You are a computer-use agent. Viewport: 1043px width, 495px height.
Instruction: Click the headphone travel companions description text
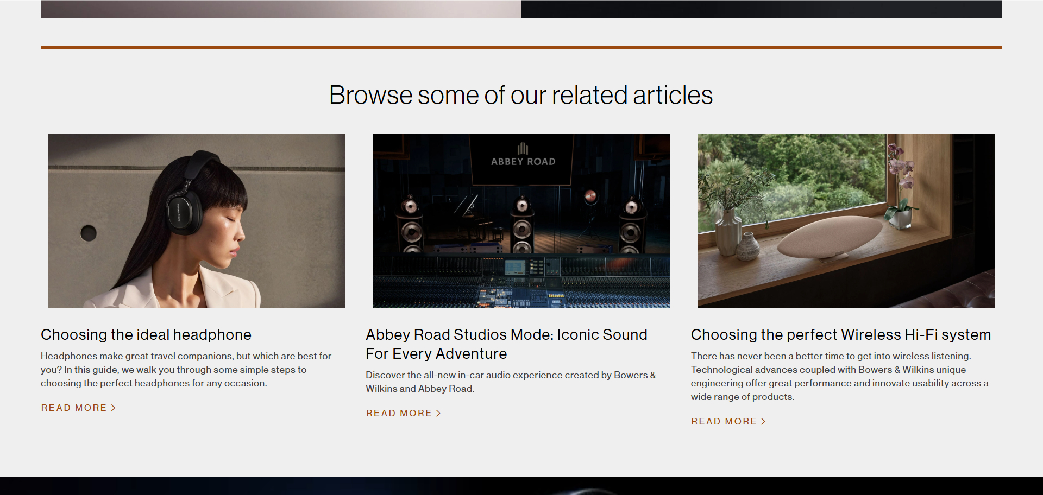186,370
